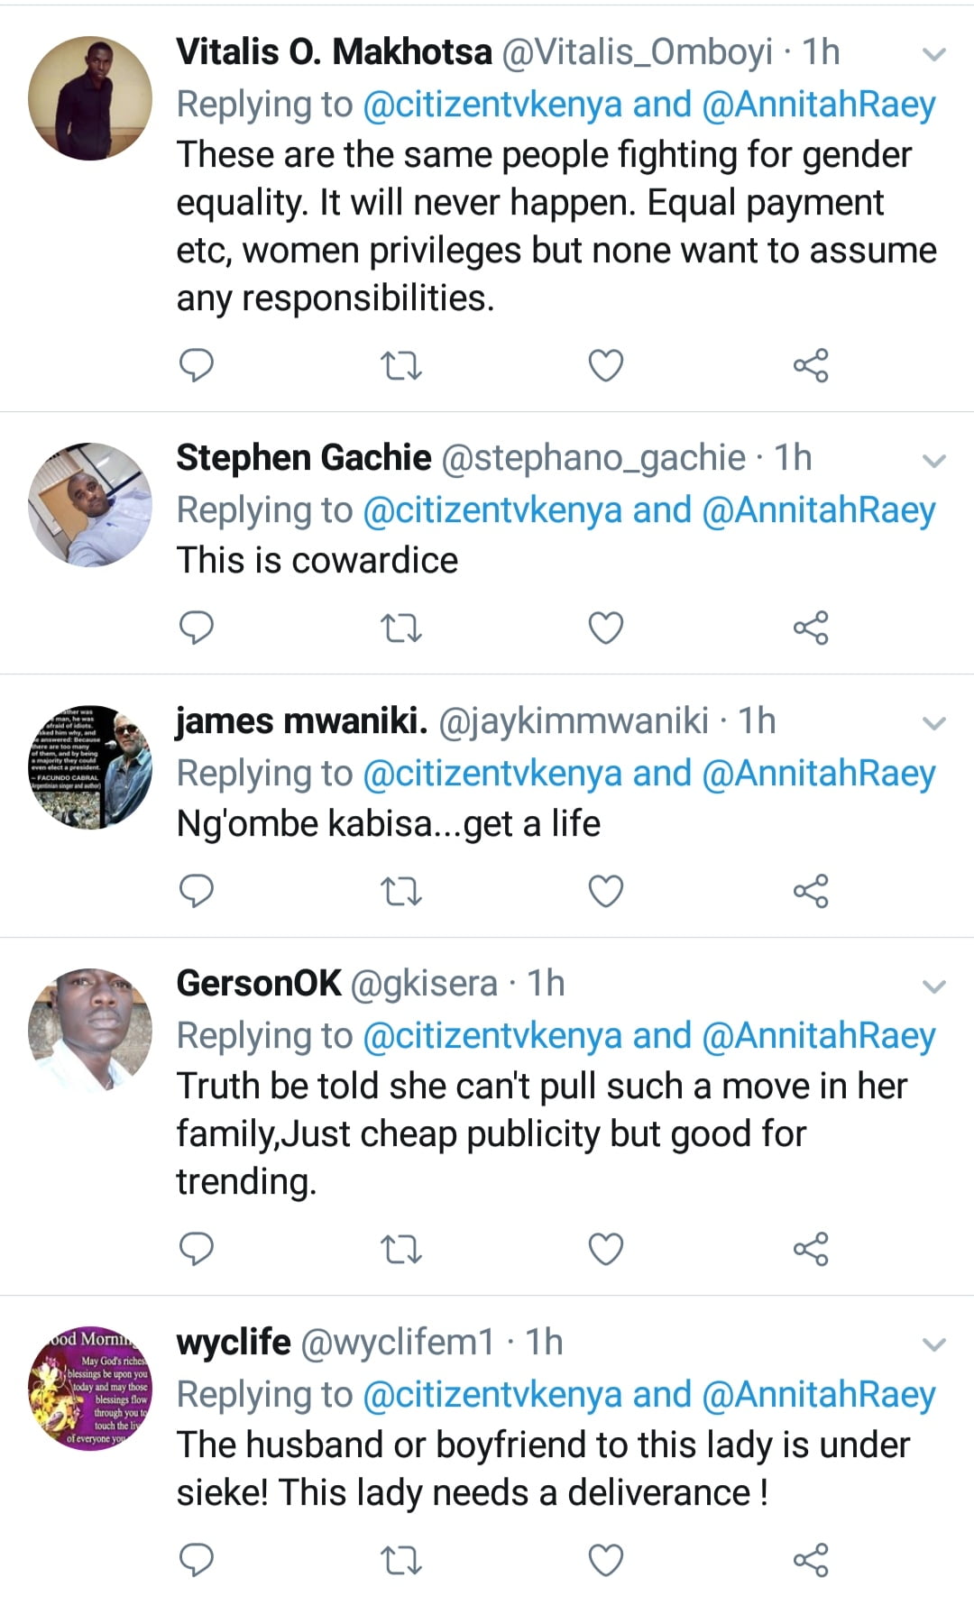The image size is (974, 1605).
Task: Share the tweet by GersonOK
Action: [x=811, y=1250]
